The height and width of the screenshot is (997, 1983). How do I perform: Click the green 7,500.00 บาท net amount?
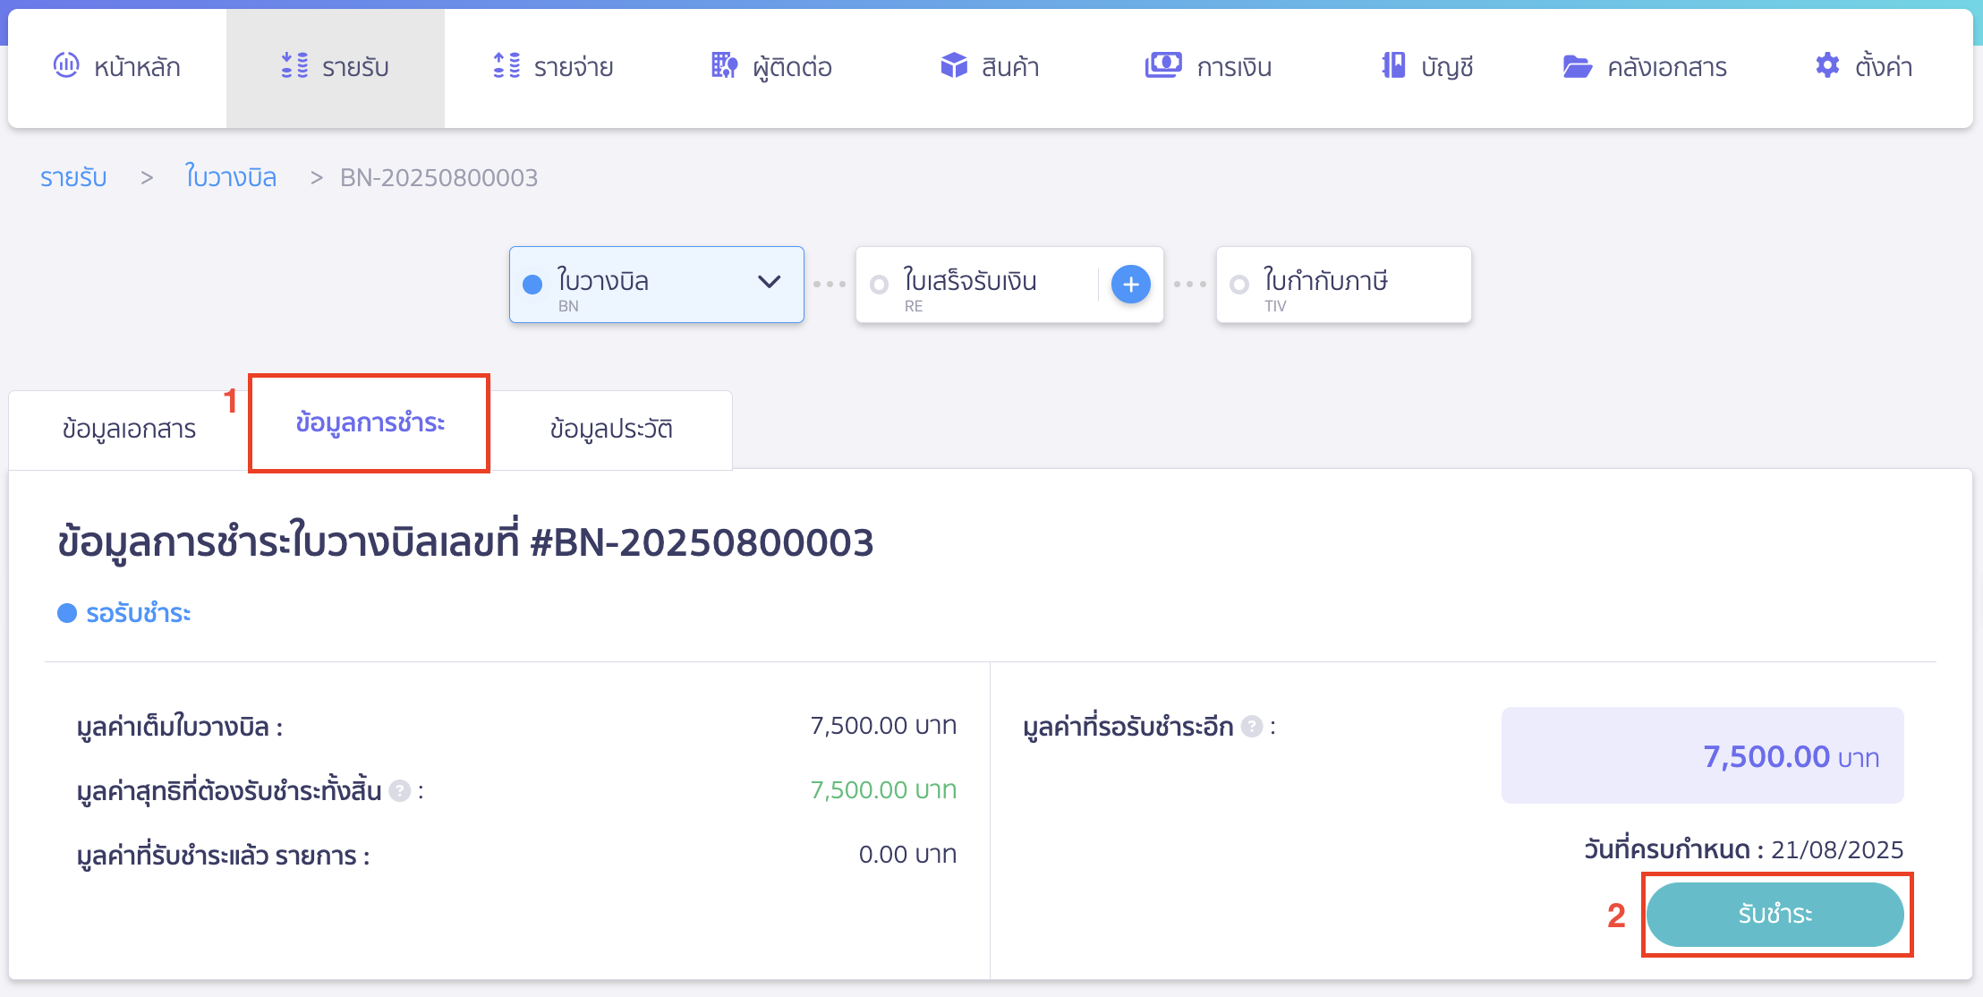(883, 790)
